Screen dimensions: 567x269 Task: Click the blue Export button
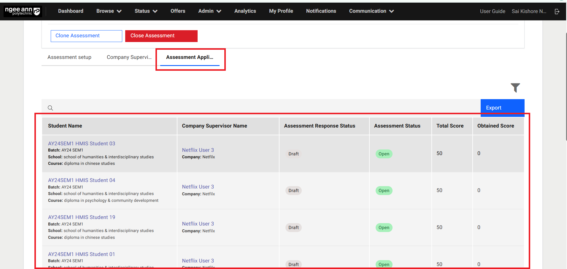[x=502, y=108]
